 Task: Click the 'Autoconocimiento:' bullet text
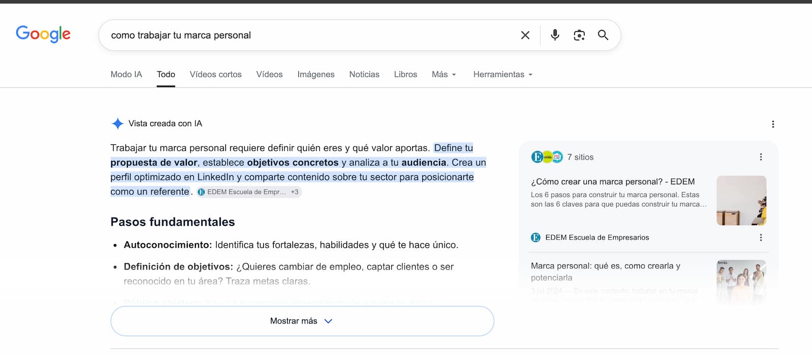pyautogui.click(x=167, y=245)
